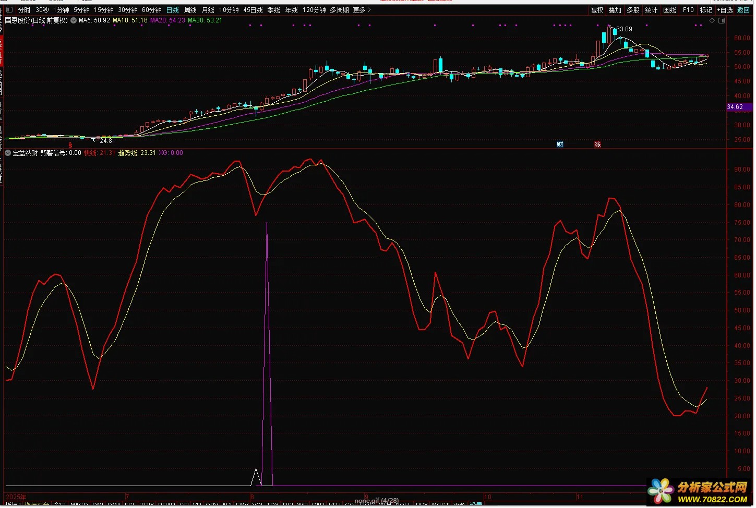Select the 45日线 period
Screen dimensions: 756x508
(253, 10)
